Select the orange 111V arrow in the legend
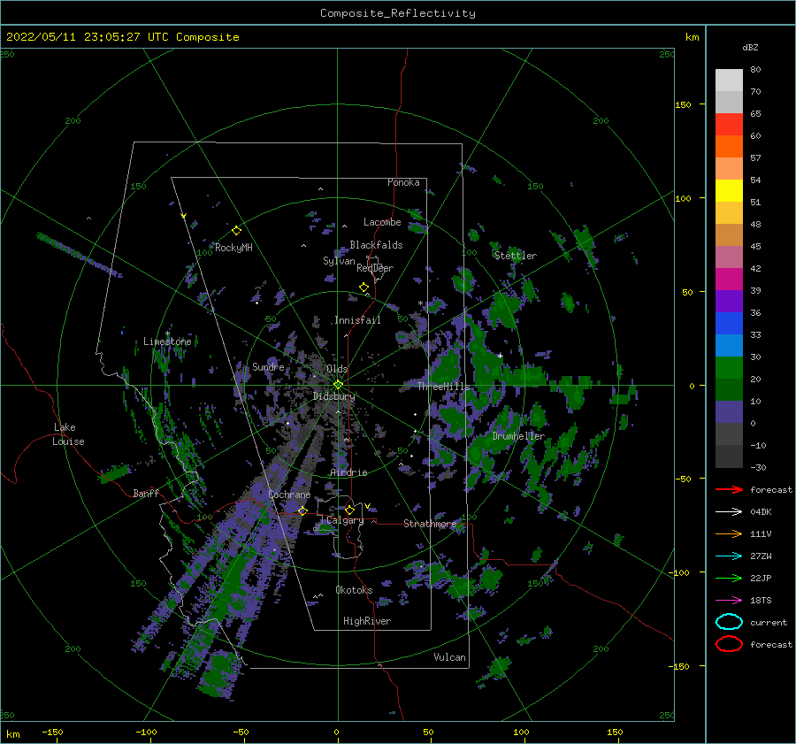Viewport: 796px width, 744px height. click(729, 533)
